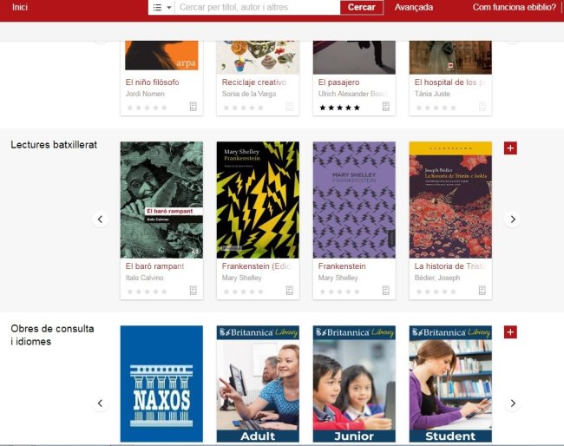Click the author name Sonia de la Varga
Viewport: 564px width, 446px height.
pos(249,94)
